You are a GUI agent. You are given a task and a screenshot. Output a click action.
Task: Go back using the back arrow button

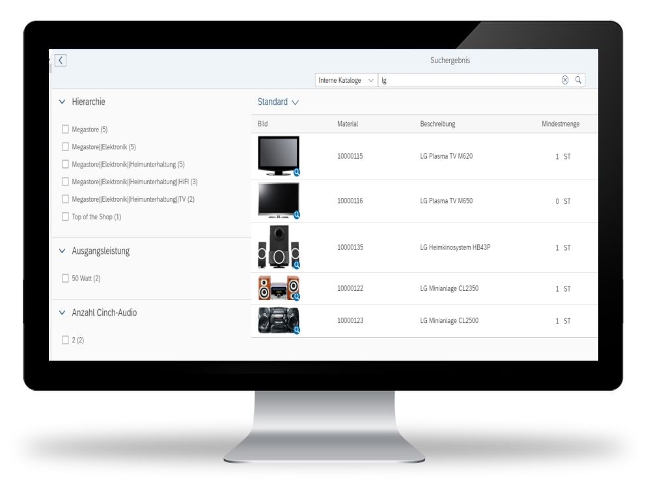coord(61,61)
